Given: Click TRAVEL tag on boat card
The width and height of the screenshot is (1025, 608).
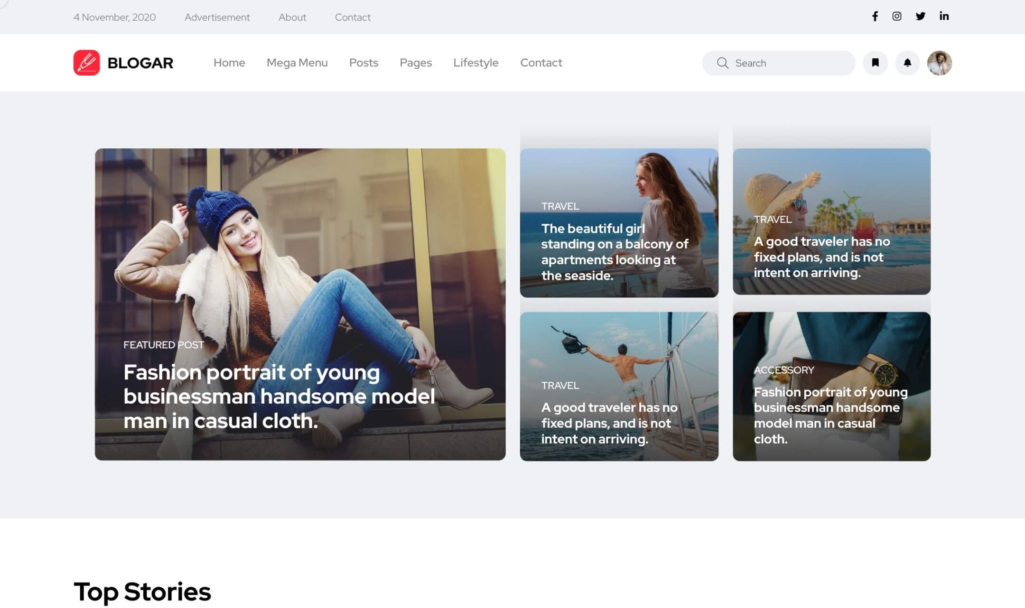Looking at the screenshot, I should click(x=560, y=386).
